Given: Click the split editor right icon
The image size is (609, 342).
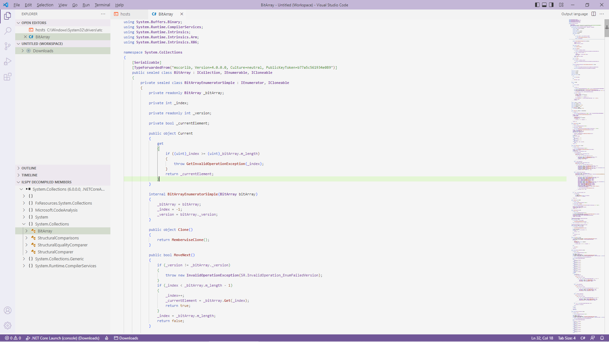Looking at the screenshot, I should (x=594, y=14).
